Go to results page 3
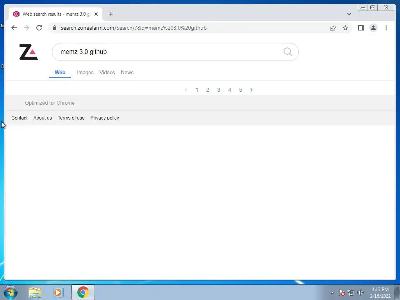 [219, 90]
